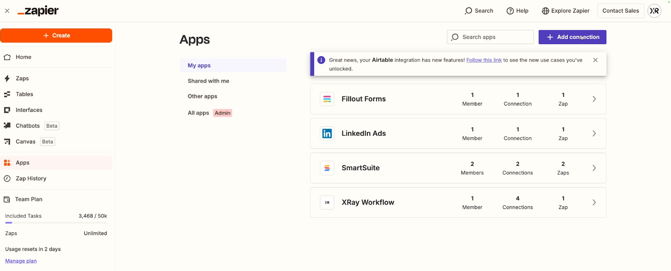671x271 pixels.
Task: Expand LinkedIn Ads row chevron
Action: (x=594, y=133)
